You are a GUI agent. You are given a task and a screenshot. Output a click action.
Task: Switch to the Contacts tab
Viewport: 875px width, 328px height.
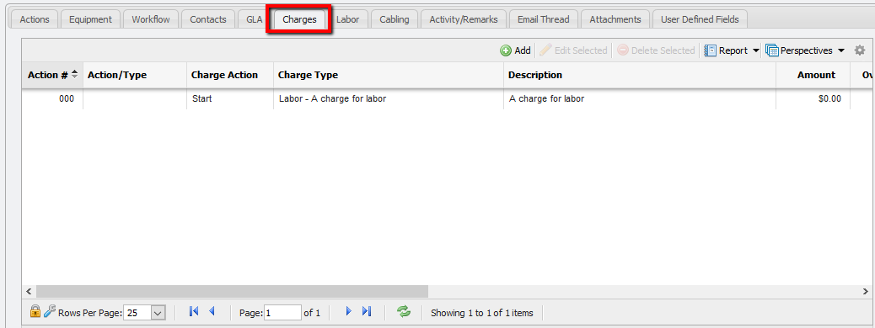(x=208, y=19)
